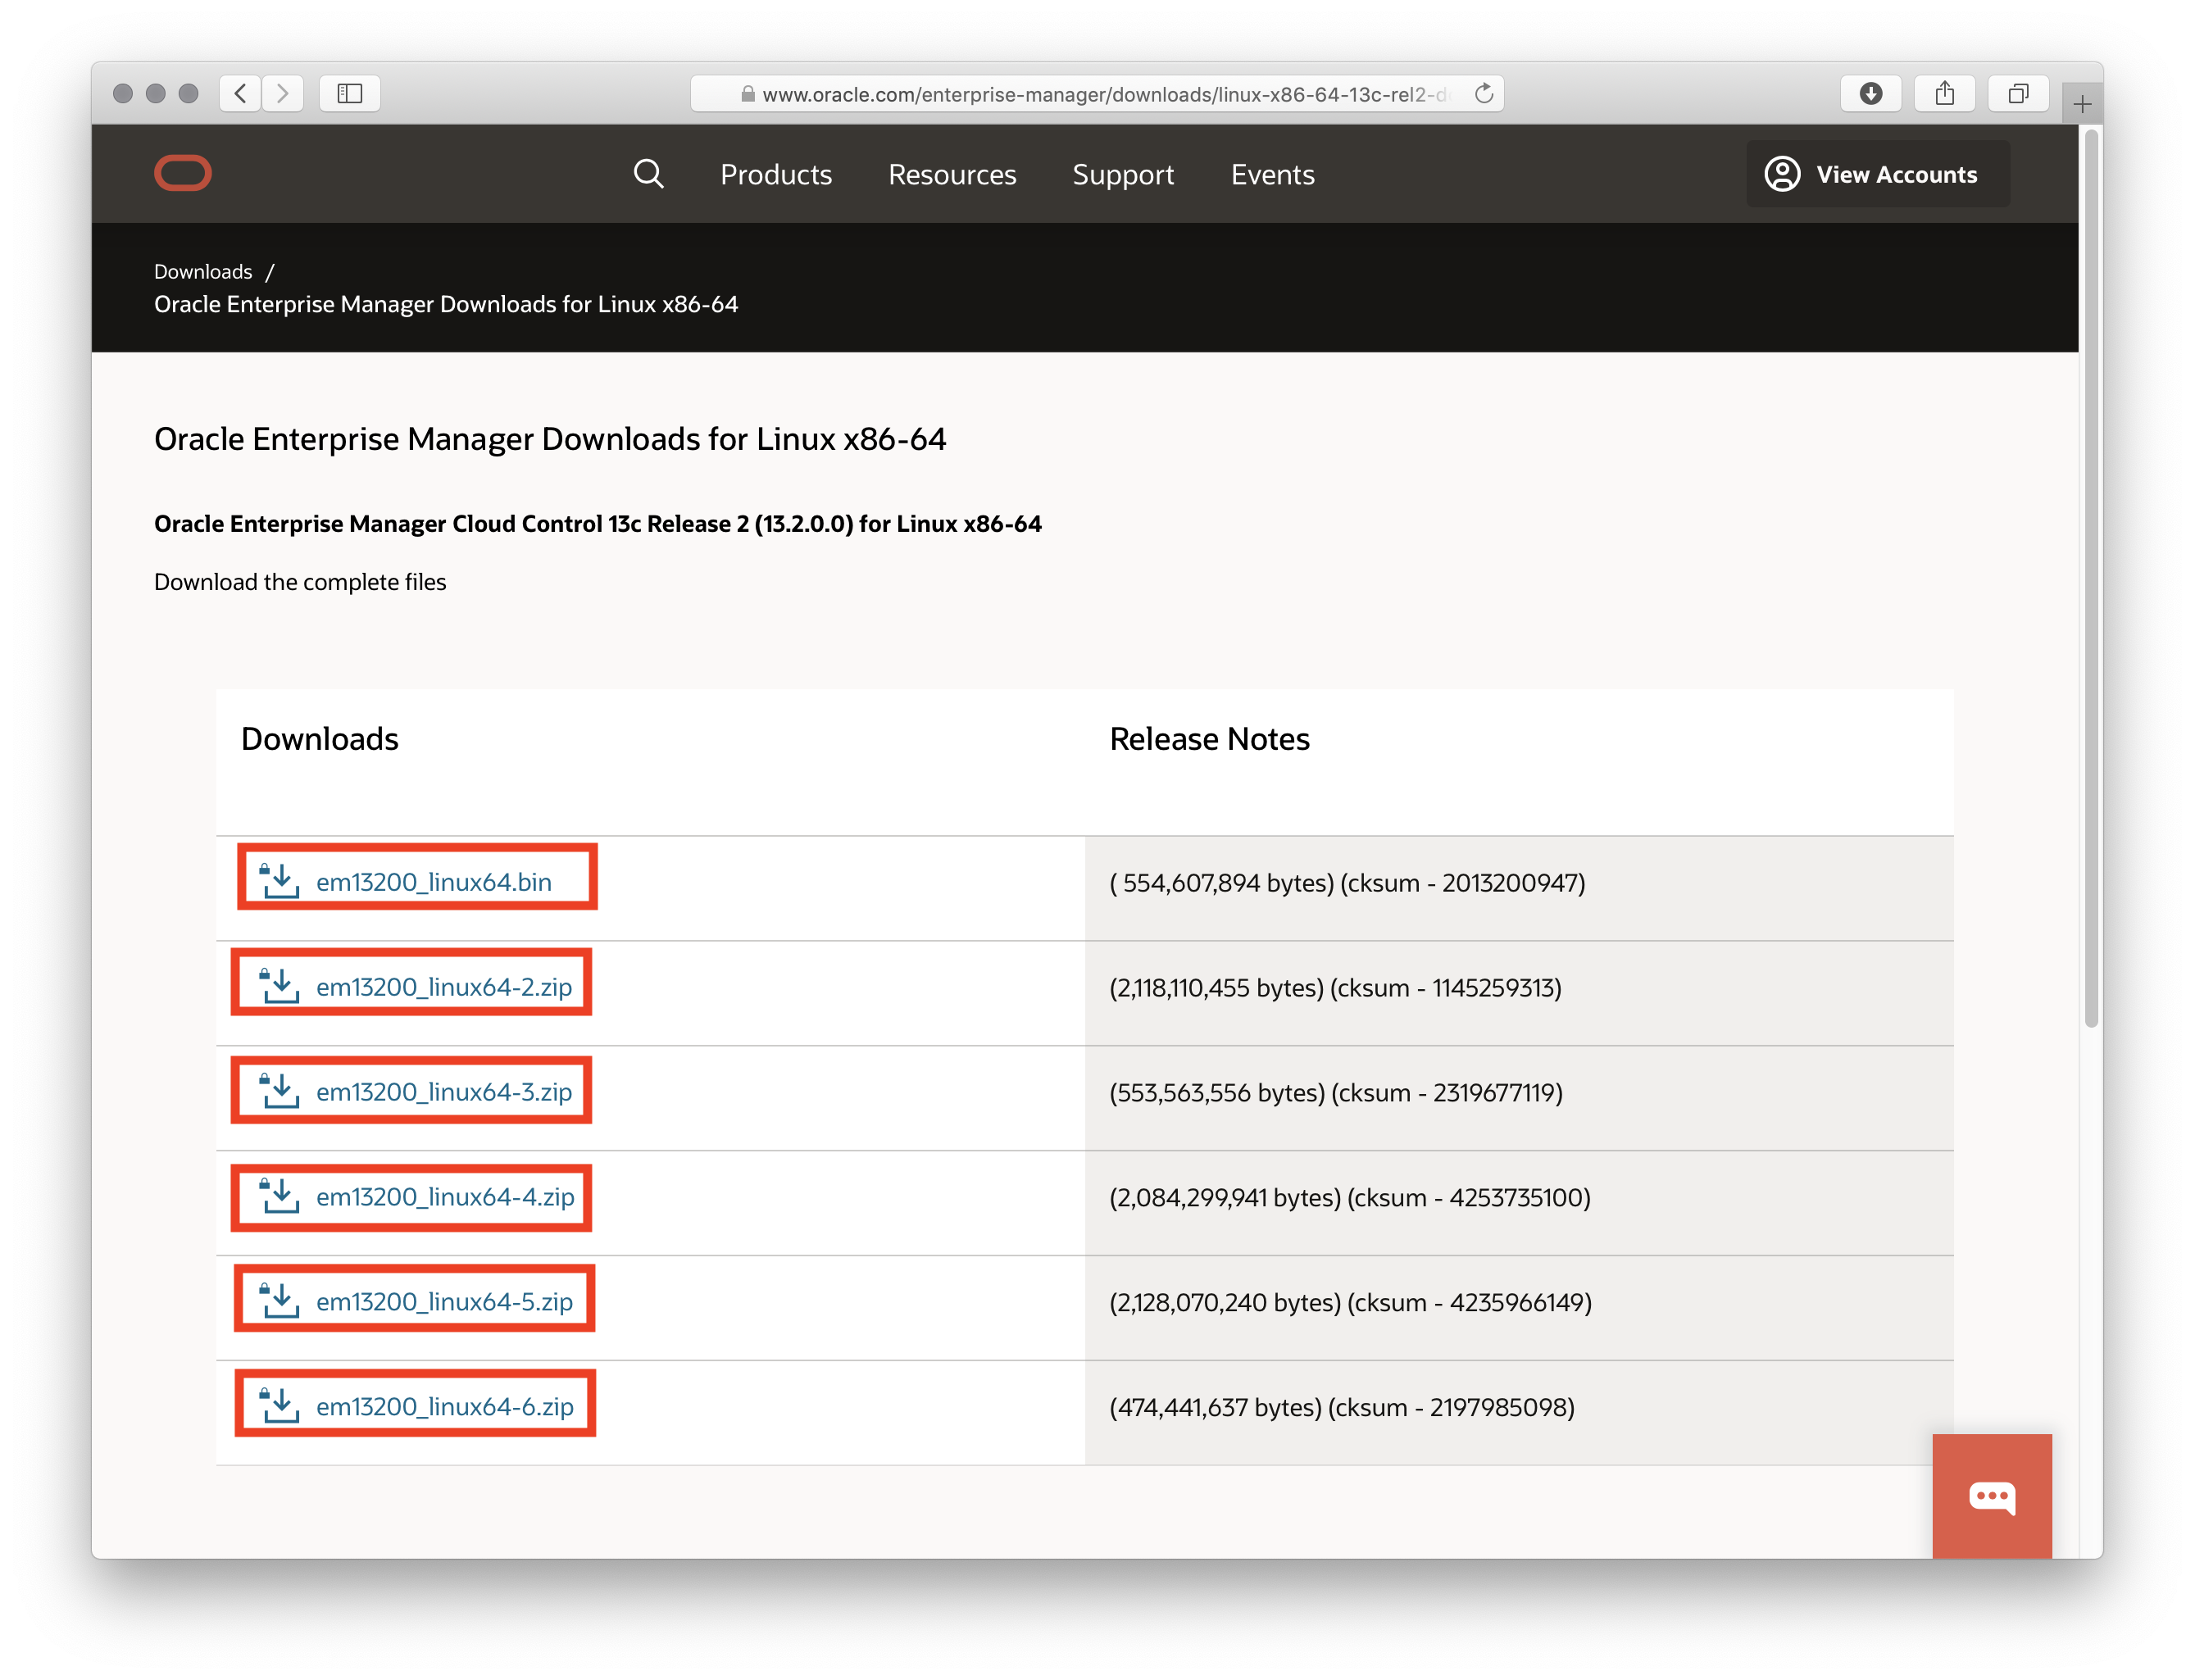Show all tabs overview button

point(2018,93)
